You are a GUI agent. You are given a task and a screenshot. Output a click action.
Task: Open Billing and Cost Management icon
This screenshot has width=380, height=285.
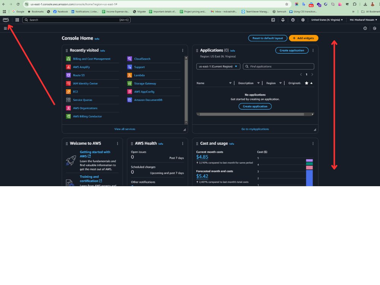[68, 59]
